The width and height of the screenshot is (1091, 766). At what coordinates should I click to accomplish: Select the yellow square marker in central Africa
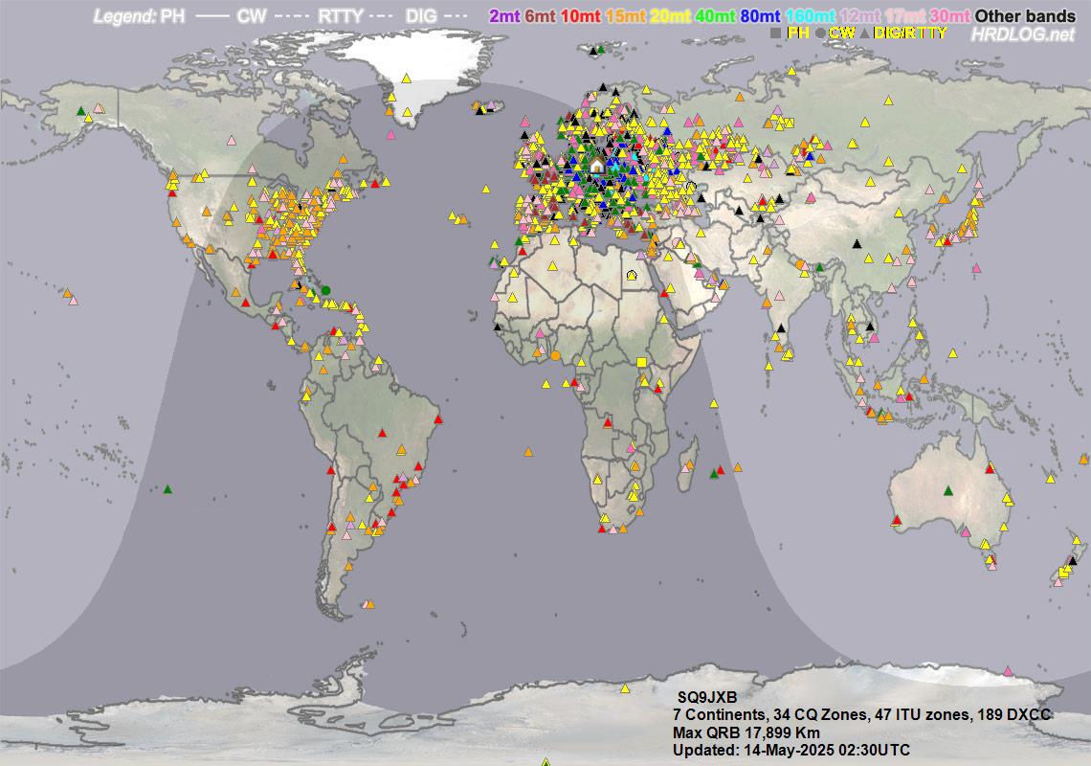641,362
